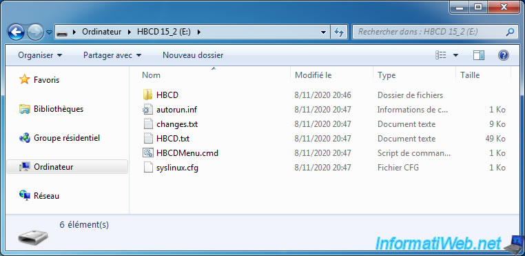Select the changes.txt file name
The image size is (525, 256).
[x=177, y=124]
